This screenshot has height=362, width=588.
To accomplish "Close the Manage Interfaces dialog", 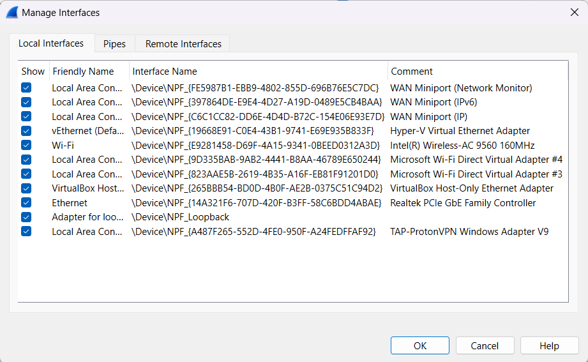I will tap(574, 12).
